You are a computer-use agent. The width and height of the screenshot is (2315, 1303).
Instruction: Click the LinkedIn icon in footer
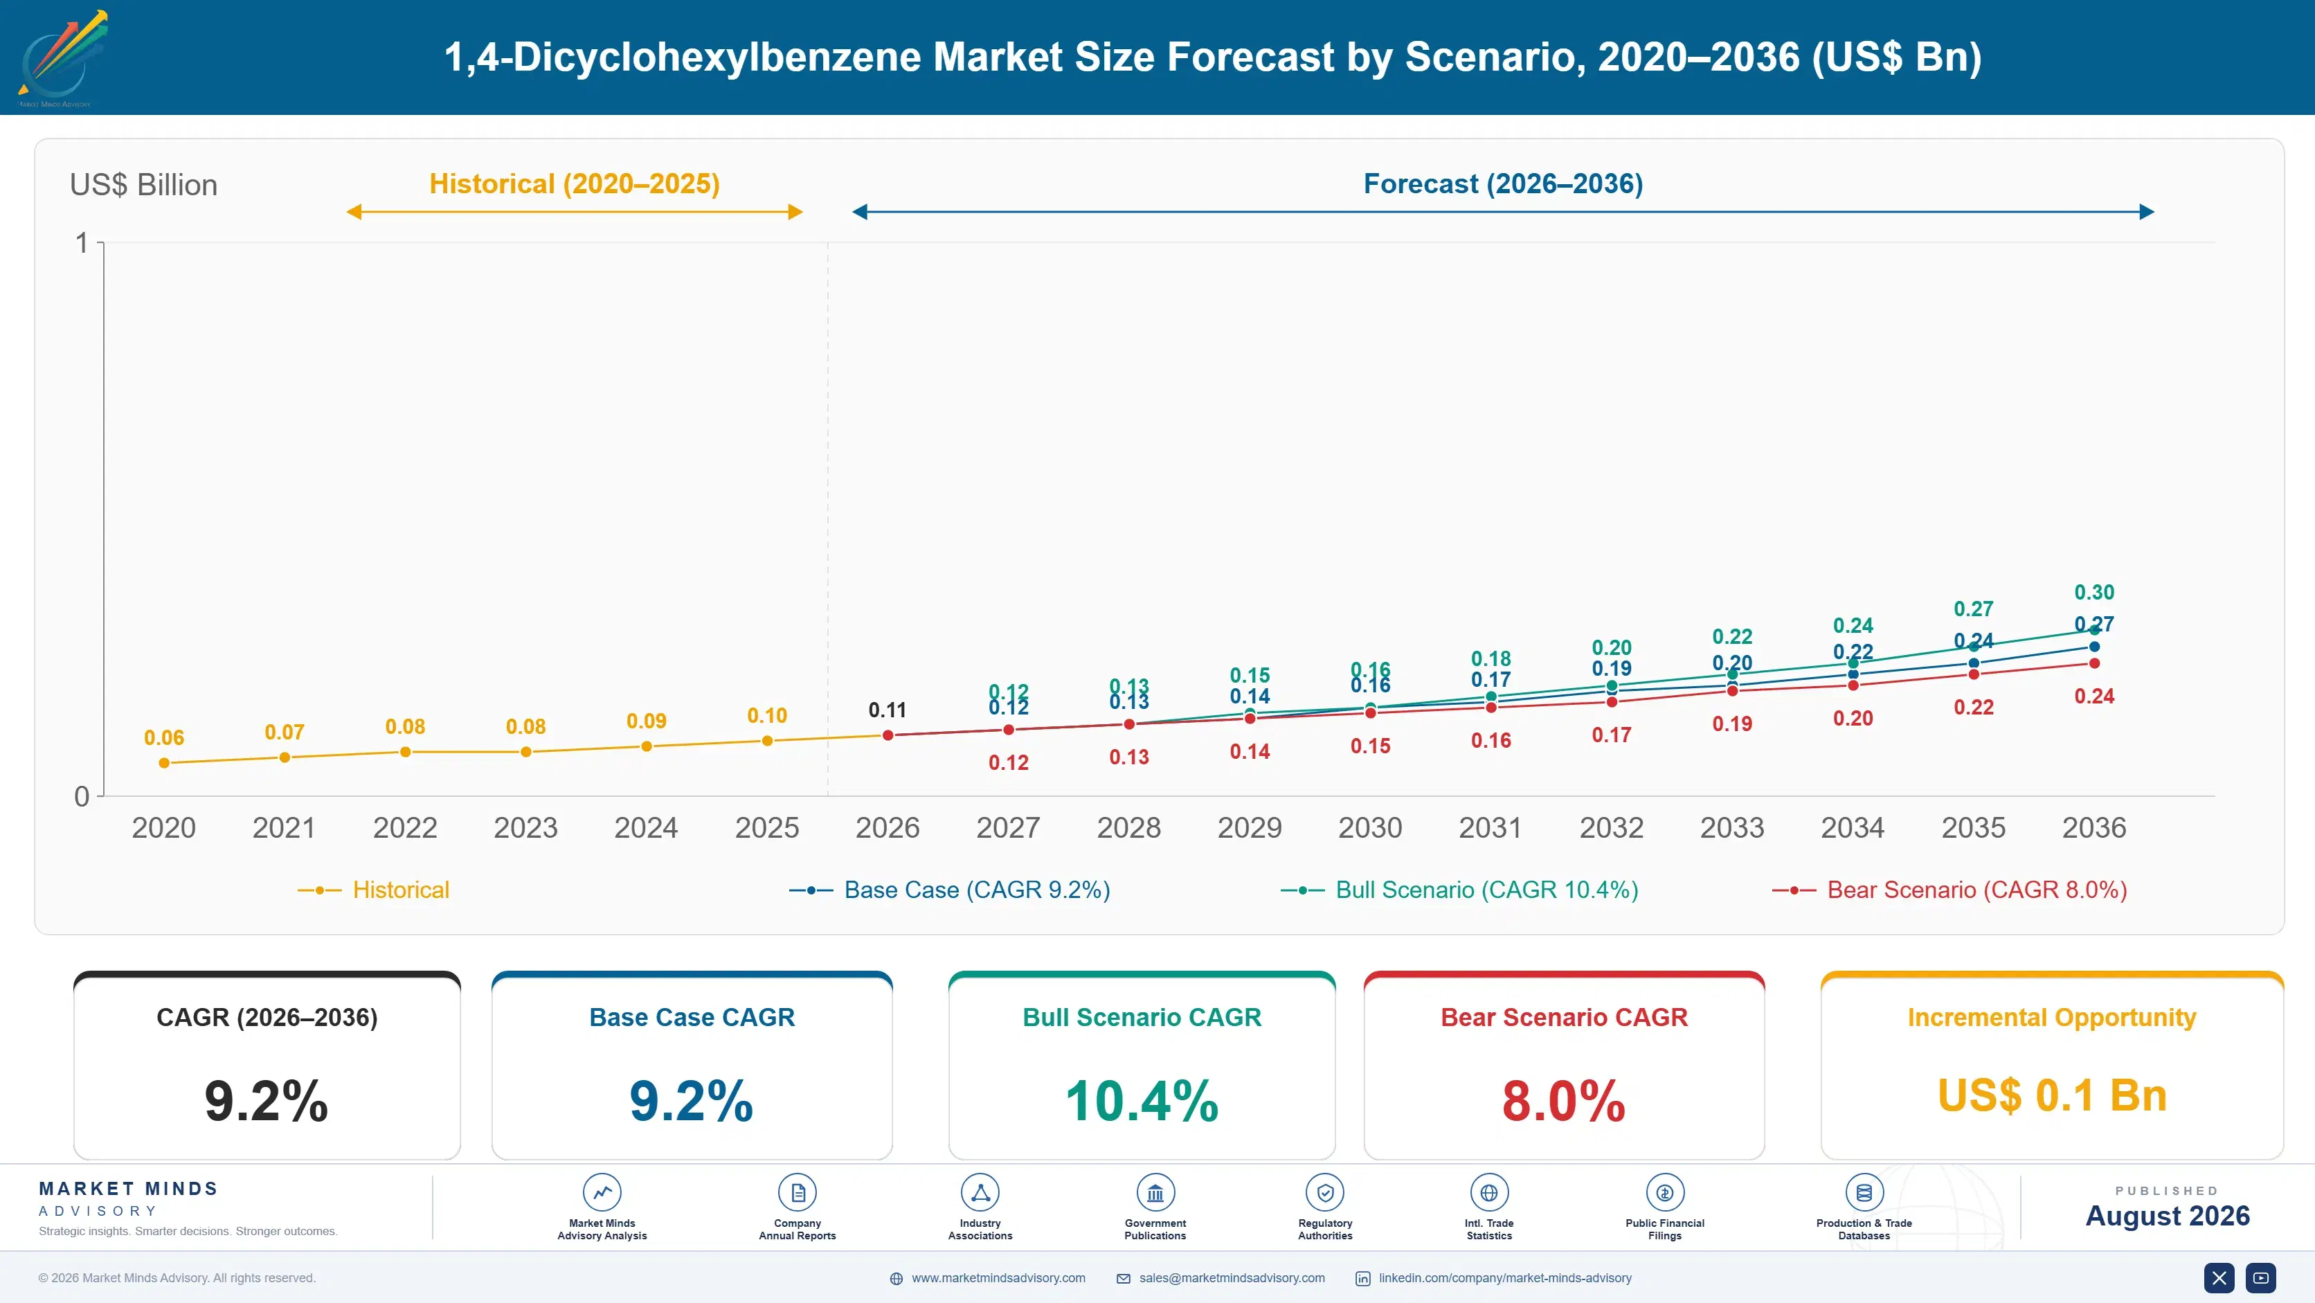point(1362,1279)
